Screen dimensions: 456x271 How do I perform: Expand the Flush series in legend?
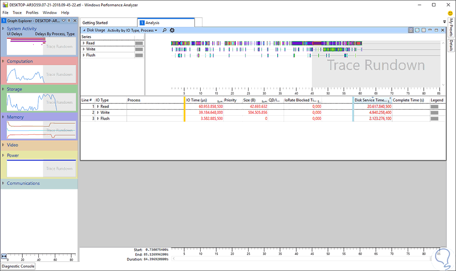click(84, 55)
